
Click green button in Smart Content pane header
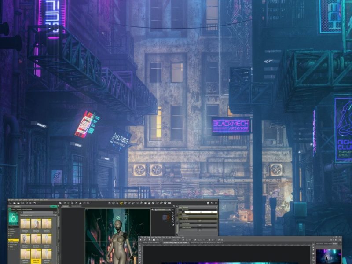click(x=53, y=206)
